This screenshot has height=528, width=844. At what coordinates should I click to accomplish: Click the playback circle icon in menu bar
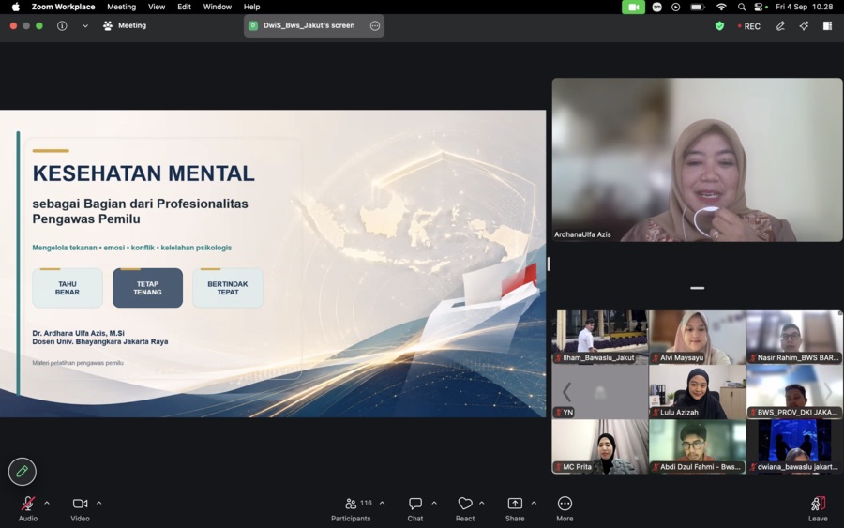coord(675,7)
